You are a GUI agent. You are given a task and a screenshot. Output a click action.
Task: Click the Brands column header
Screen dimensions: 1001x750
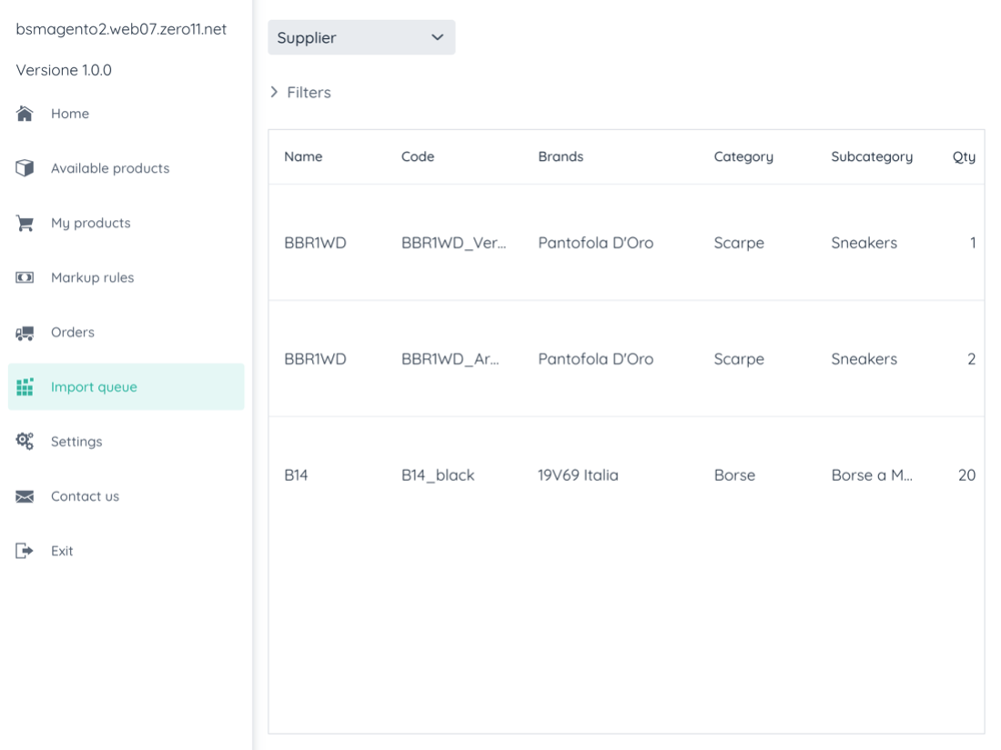pos(561,156)
